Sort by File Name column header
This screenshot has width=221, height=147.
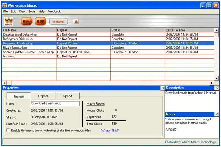coord(29,30)
